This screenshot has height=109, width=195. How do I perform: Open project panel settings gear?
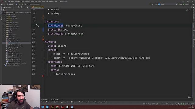point(27,7)
